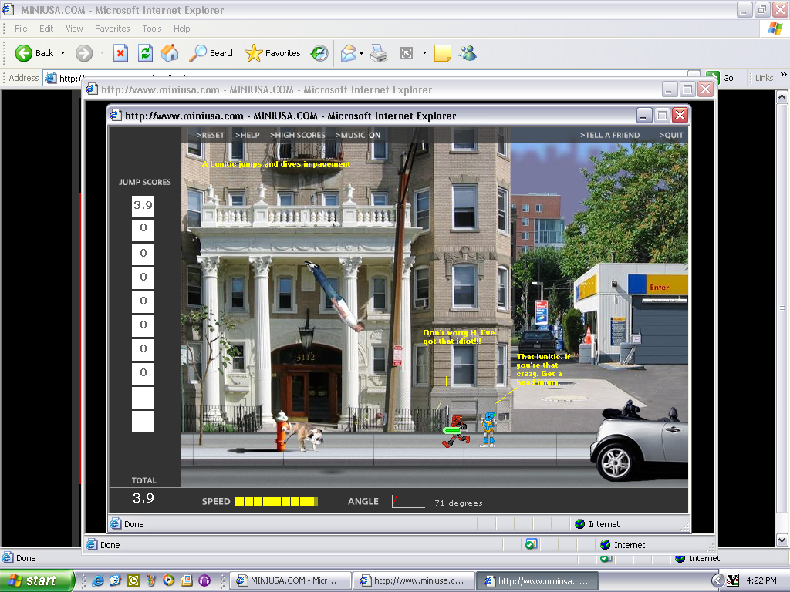Open the History icon in toolbar

(319, 53)
